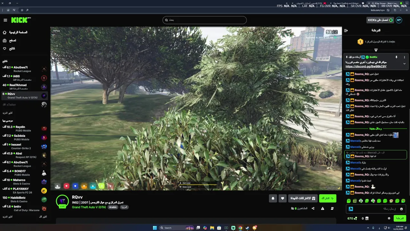The height and width of the screenshot is (231, 410).
Task: Open AbuSwe7l Rocket League channel in Following list
Action: [24, 69]
